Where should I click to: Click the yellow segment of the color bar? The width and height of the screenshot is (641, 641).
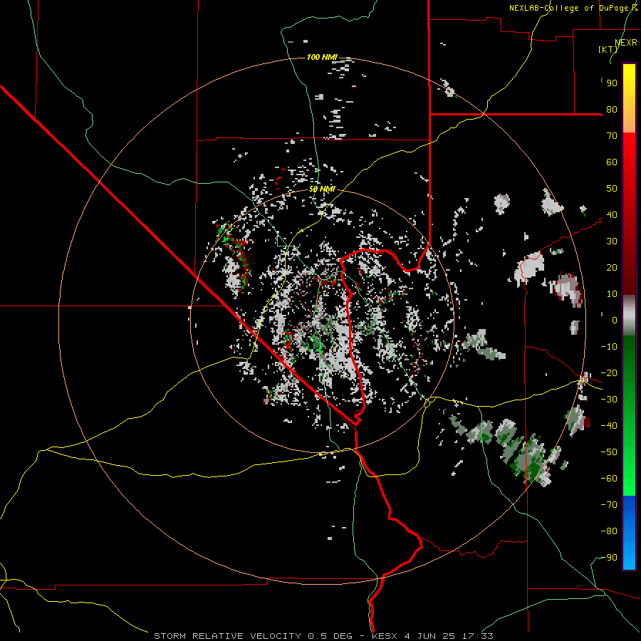coord(629,98)
